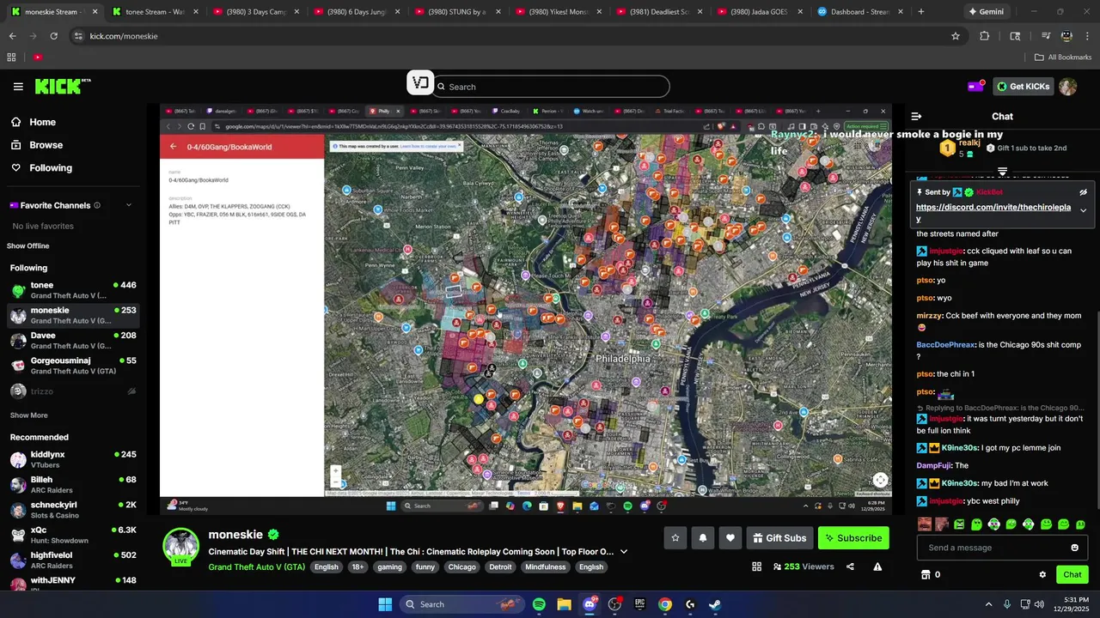
Task: Click the Mindfulness stream tag
Action: 545,566
